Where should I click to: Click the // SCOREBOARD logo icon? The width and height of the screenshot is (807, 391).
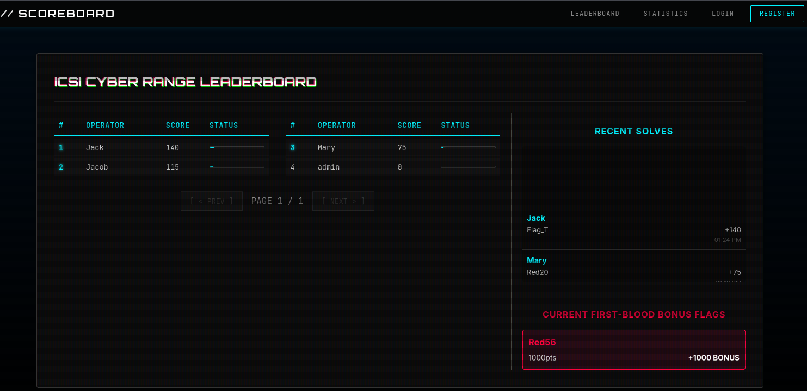pos(9,13)
